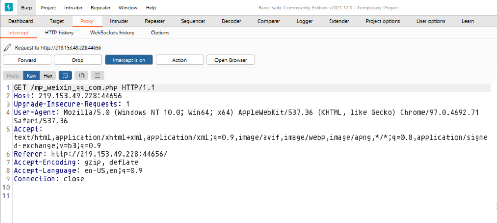
Task: Click the Forward button
Action: pyautogui.click(x=27, y=60)
